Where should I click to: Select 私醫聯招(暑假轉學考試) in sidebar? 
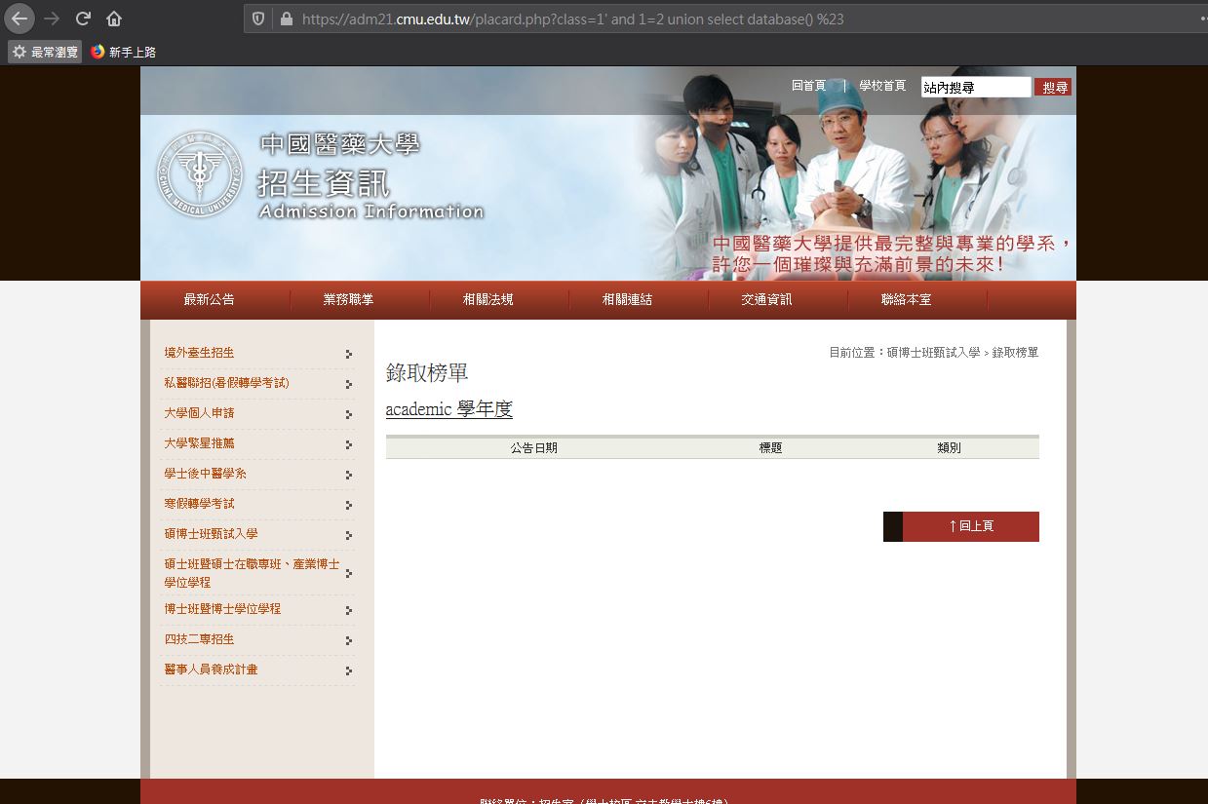pyautogui.click(x=226, y=383)
